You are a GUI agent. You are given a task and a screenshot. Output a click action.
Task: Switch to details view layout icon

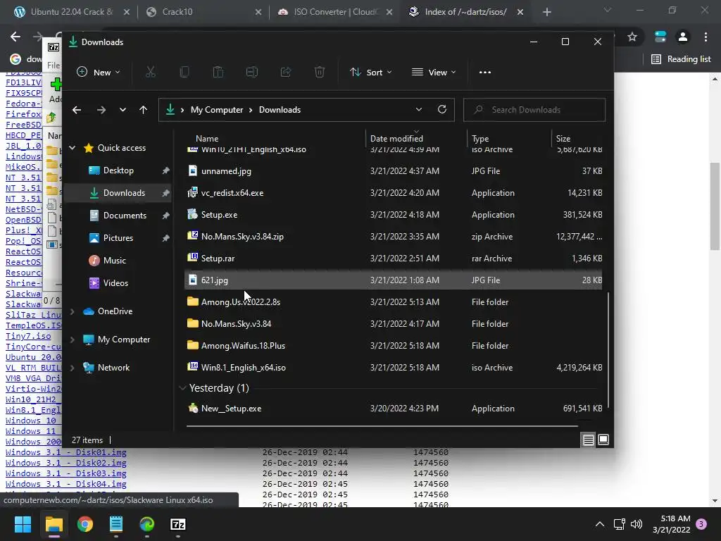588,440
